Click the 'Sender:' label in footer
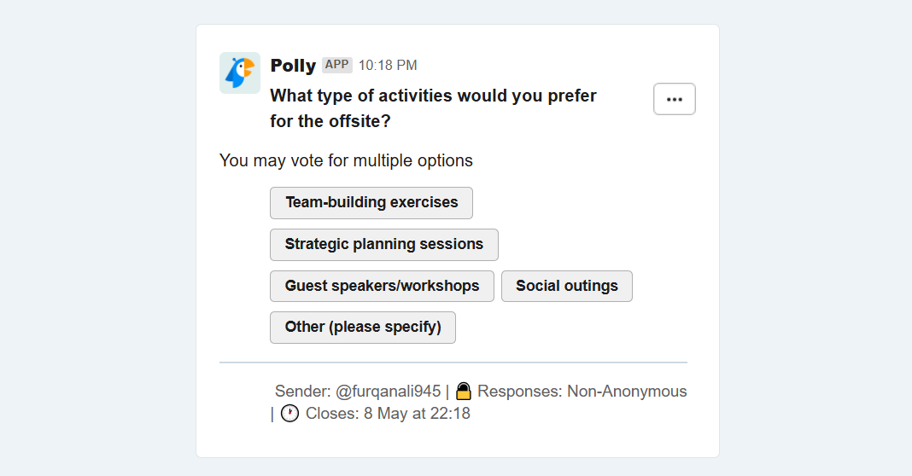Image resolution: width=912 pixels, height=476 pixels. [302, 392]
